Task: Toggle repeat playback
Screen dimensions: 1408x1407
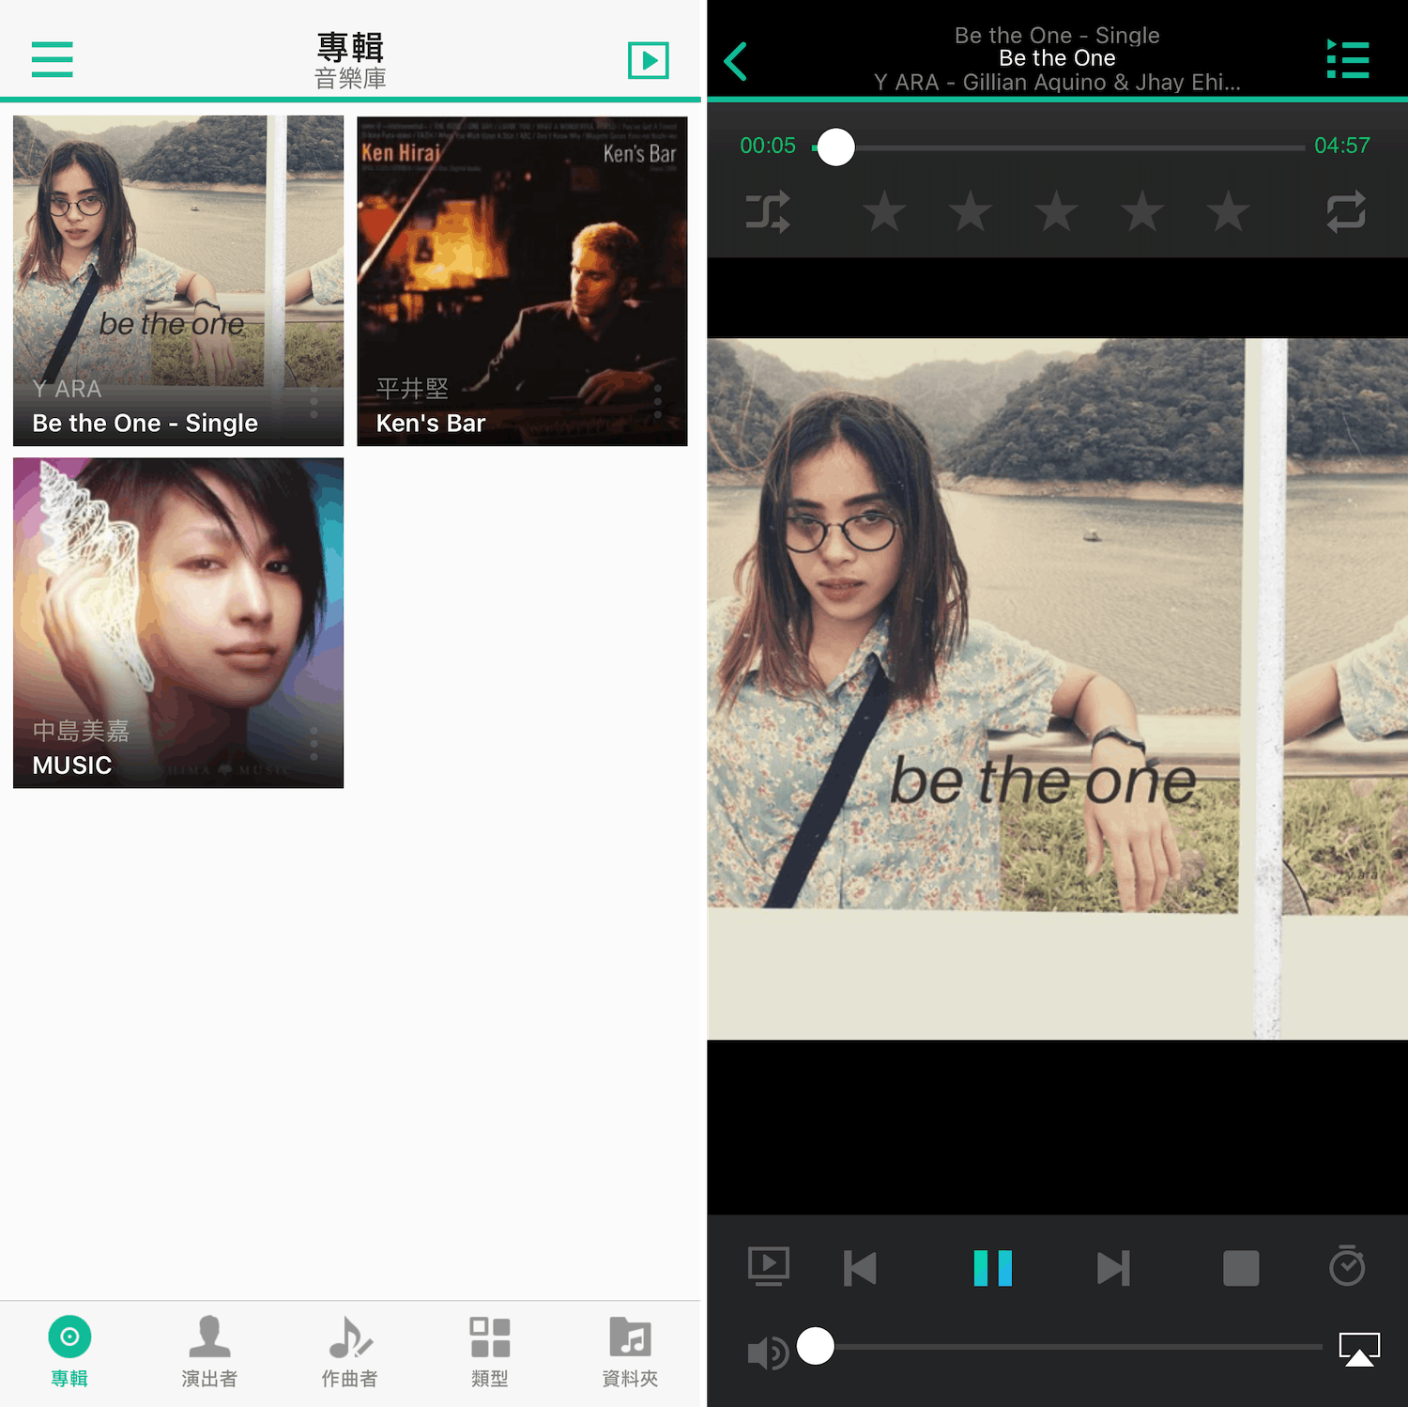Action: pos(1346,212)
